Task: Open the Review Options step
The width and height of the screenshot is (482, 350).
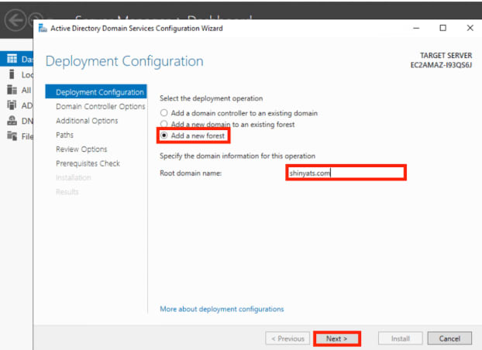Action: pyautogui.click(x=81, y=149)
